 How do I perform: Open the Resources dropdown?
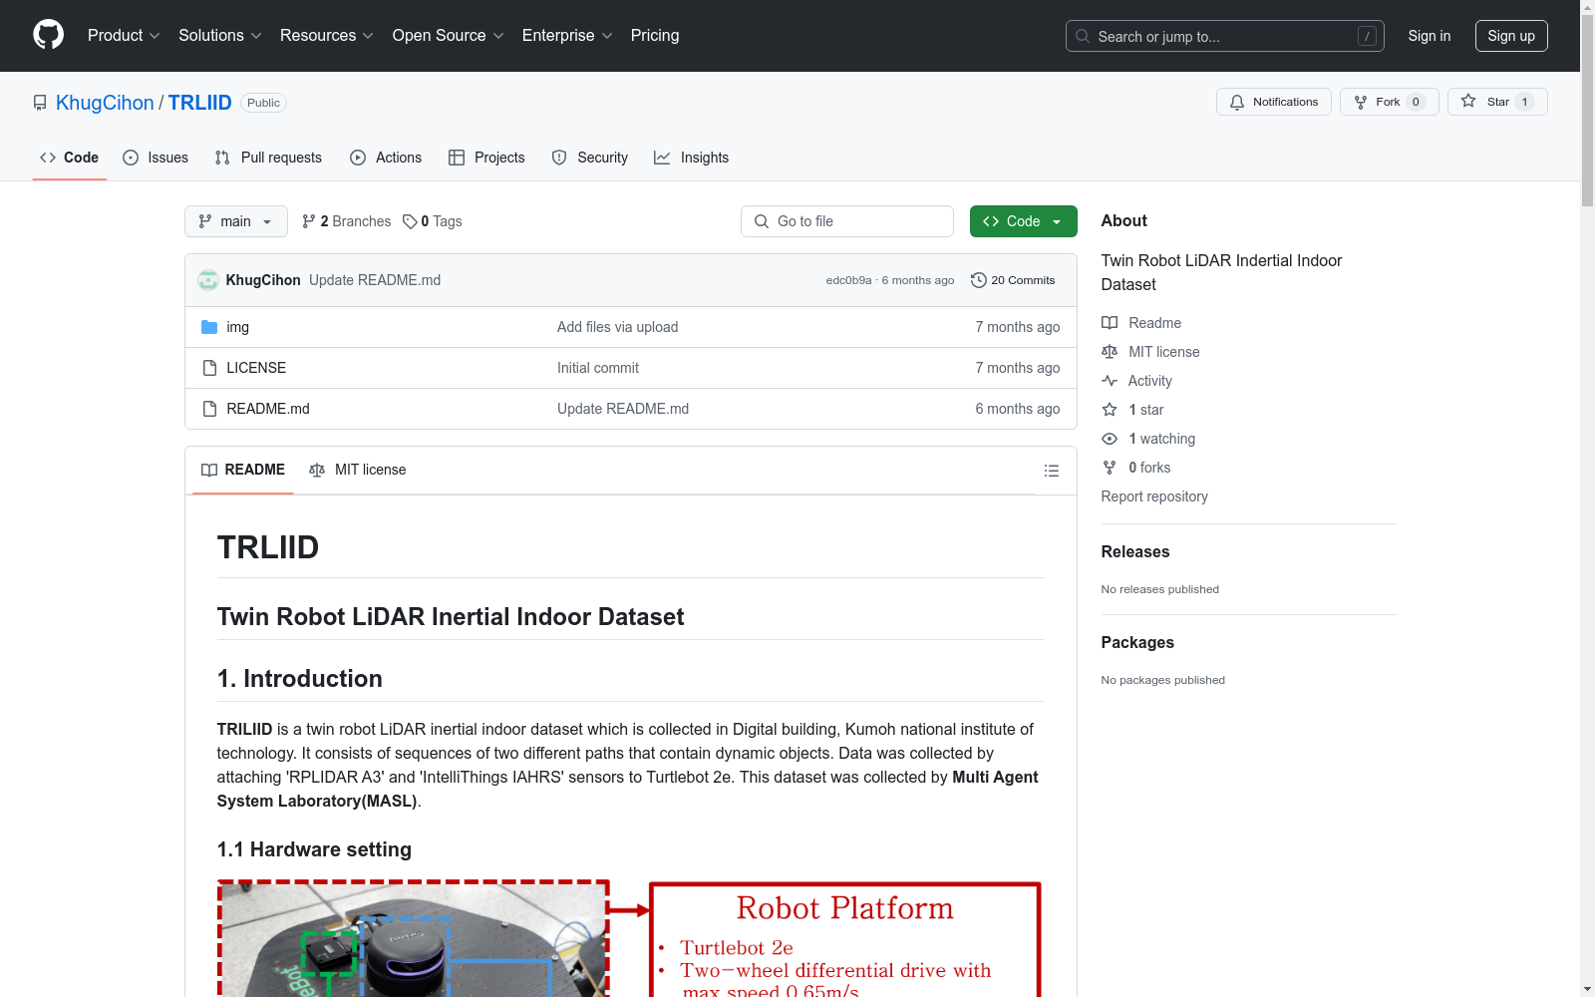coord(327,35)
